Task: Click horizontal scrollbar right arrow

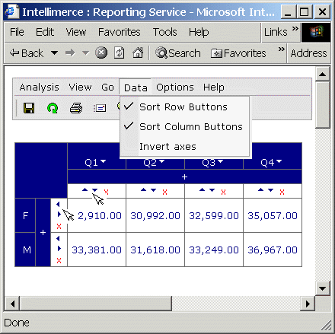Action: point(308,304)
